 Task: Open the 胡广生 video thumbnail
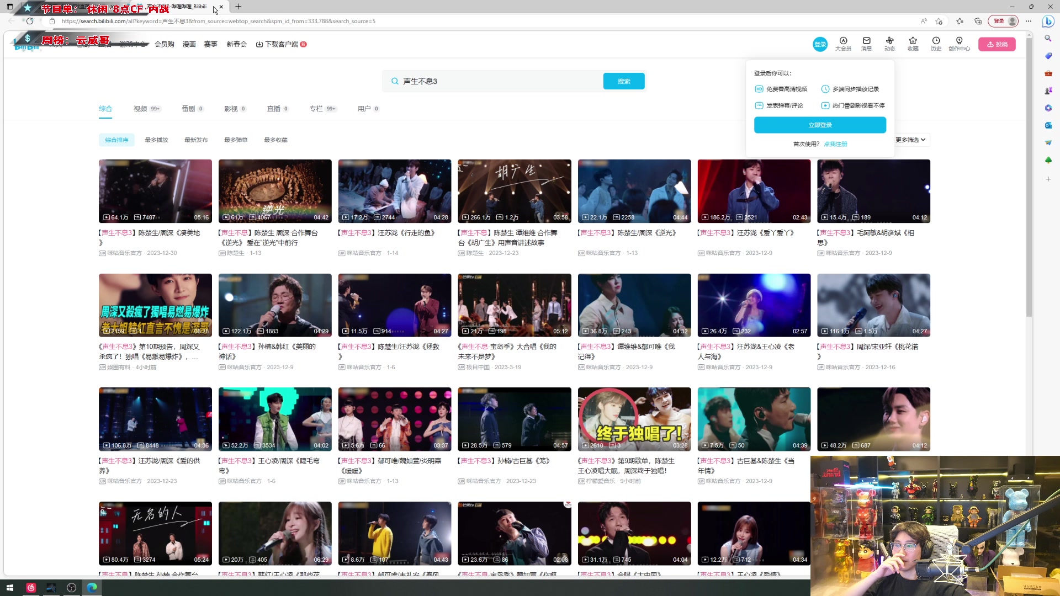pyautogui.click(x=514, y=191)
